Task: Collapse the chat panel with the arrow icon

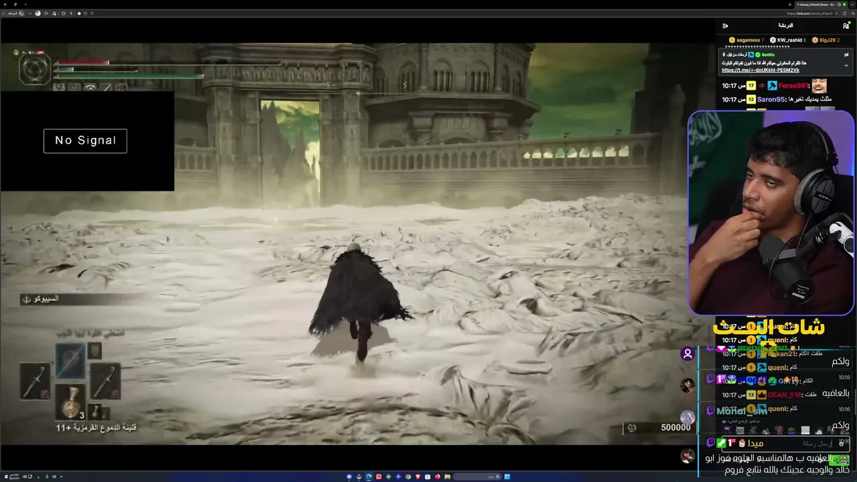Action: click(x=725, y=25)
